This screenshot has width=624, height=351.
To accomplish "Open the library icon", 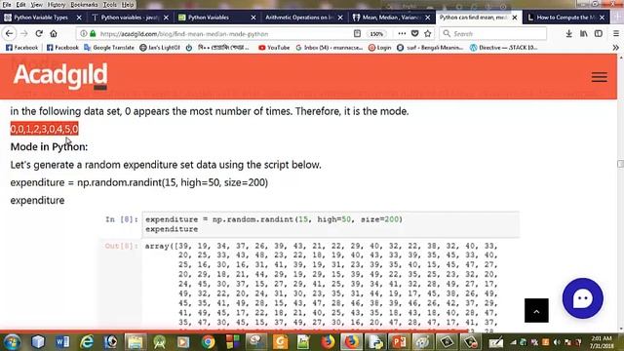I will tap(584, 34).
